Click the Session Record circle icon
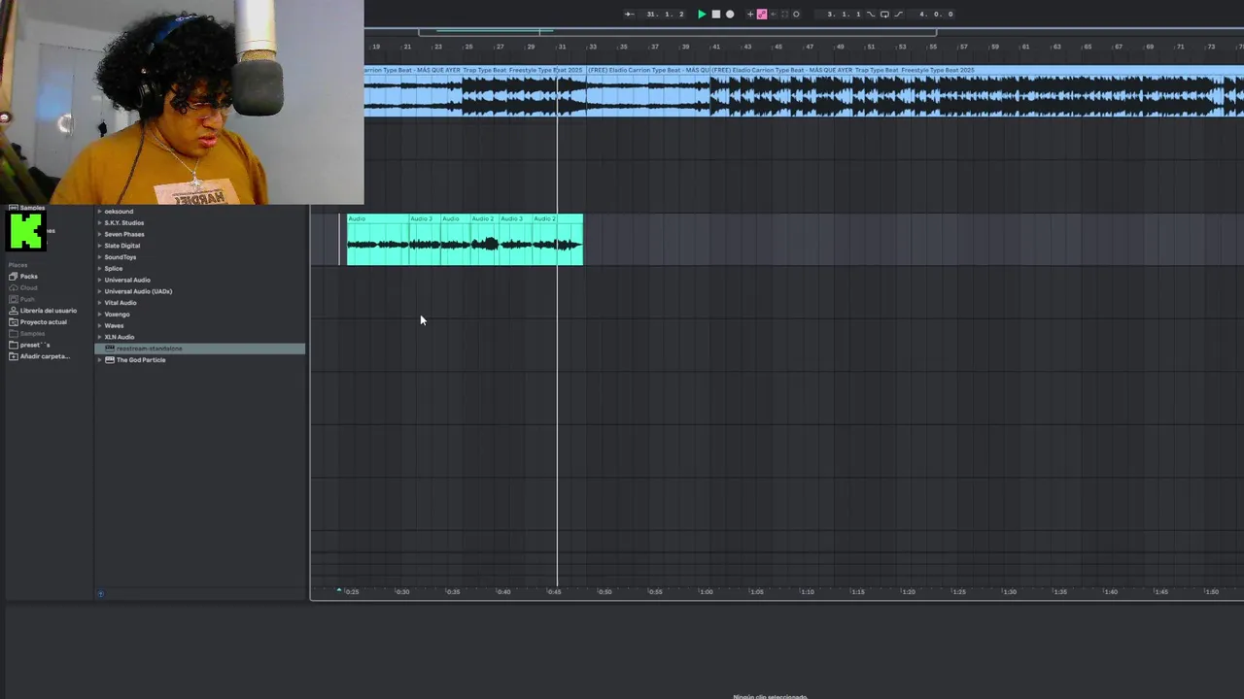The width and height of the screenshot is (1244, 699). pos(796,14)
